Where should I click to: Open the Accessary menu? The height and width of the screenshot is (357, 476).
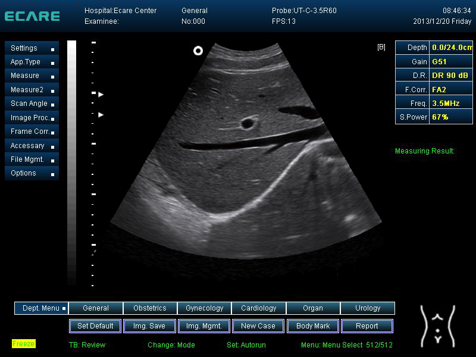pos(32,146)
